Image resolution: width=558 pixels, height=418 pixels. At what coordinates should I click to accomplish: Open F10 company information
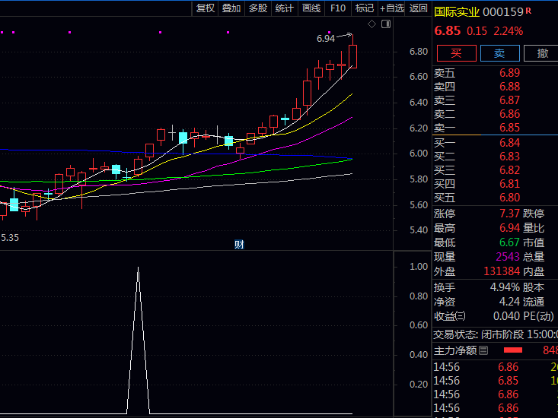tap(338, 8)
